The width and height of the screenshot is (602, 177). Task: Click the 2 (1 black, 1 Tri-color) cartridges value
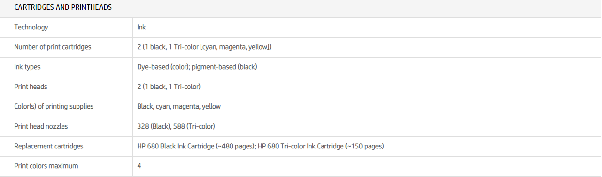204,47
